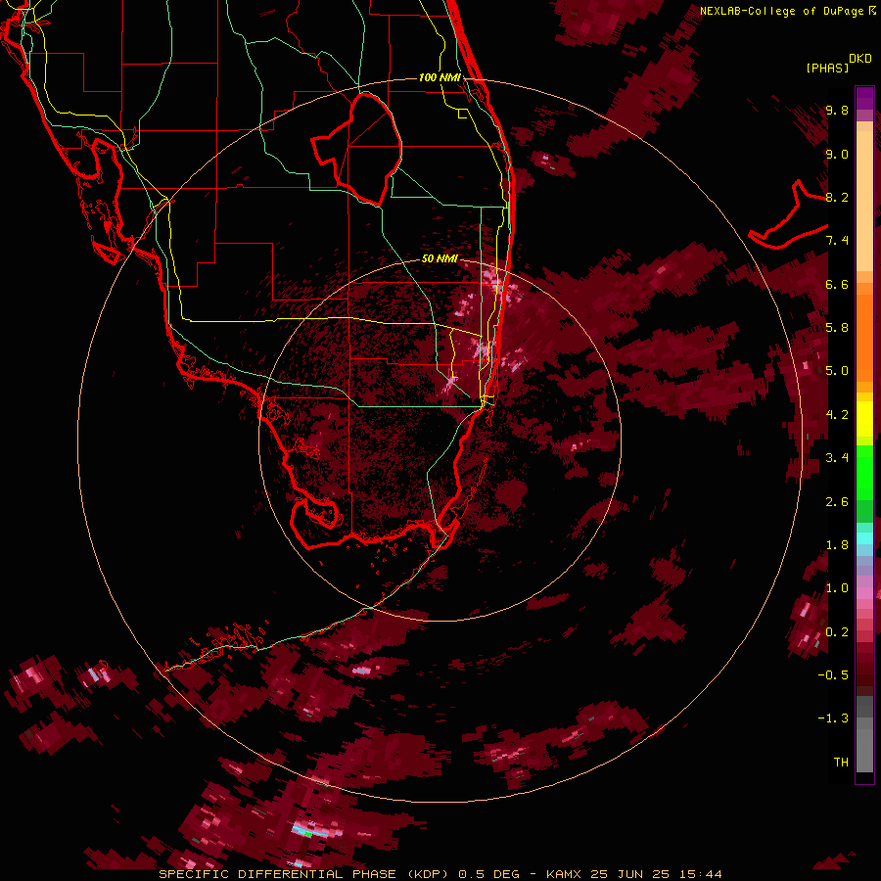Click the 50 NMI range ring label
Screen dimensions: 881x881
[x=440, y=258]
